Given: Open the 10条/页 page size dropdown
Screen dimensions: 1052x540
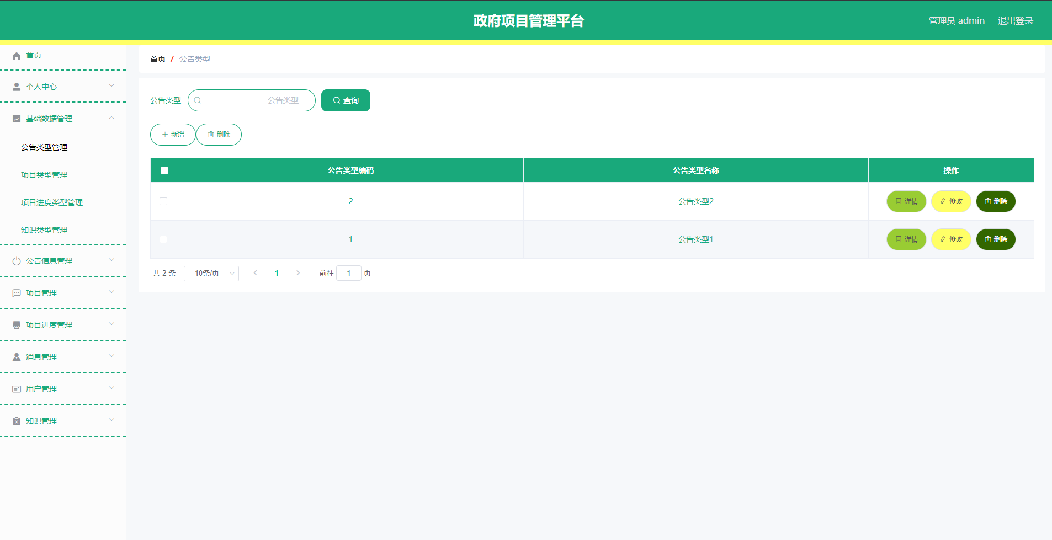Looking at the screenshot, I should [x=211, y=273].
